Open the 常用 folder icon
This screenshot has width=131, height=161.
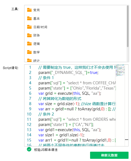pyautogui.click(x=29, y=10)
